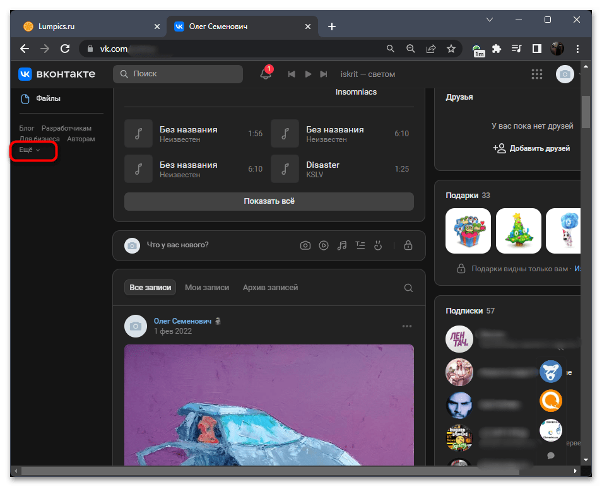This screenshot has width=602, height=487.
Task: Click Добавить друзей button
Action: pyautogui.click(x=531, y=148)
